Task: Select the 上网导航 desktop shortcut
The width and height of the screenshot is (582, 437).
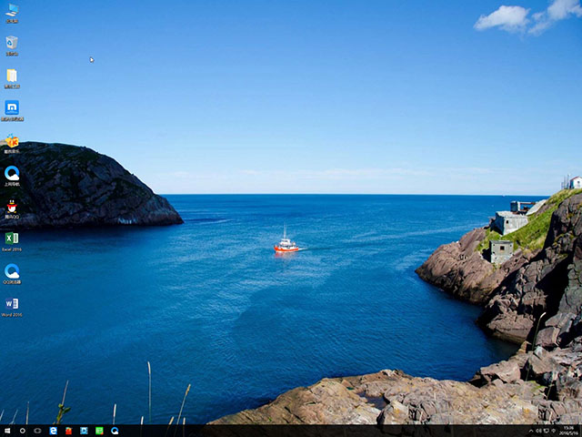Action: pyautogui.click(x=12, y=173)
